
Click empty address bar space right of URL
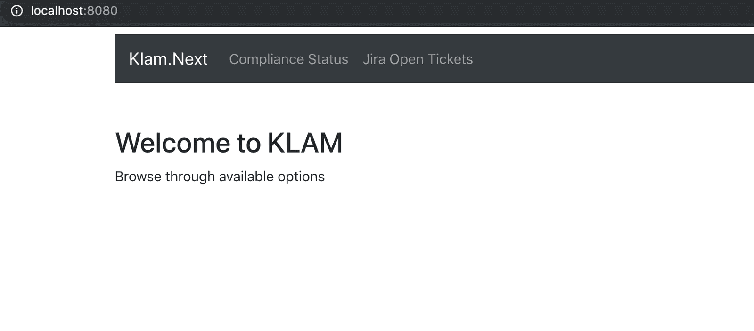[x=424, y=11]
